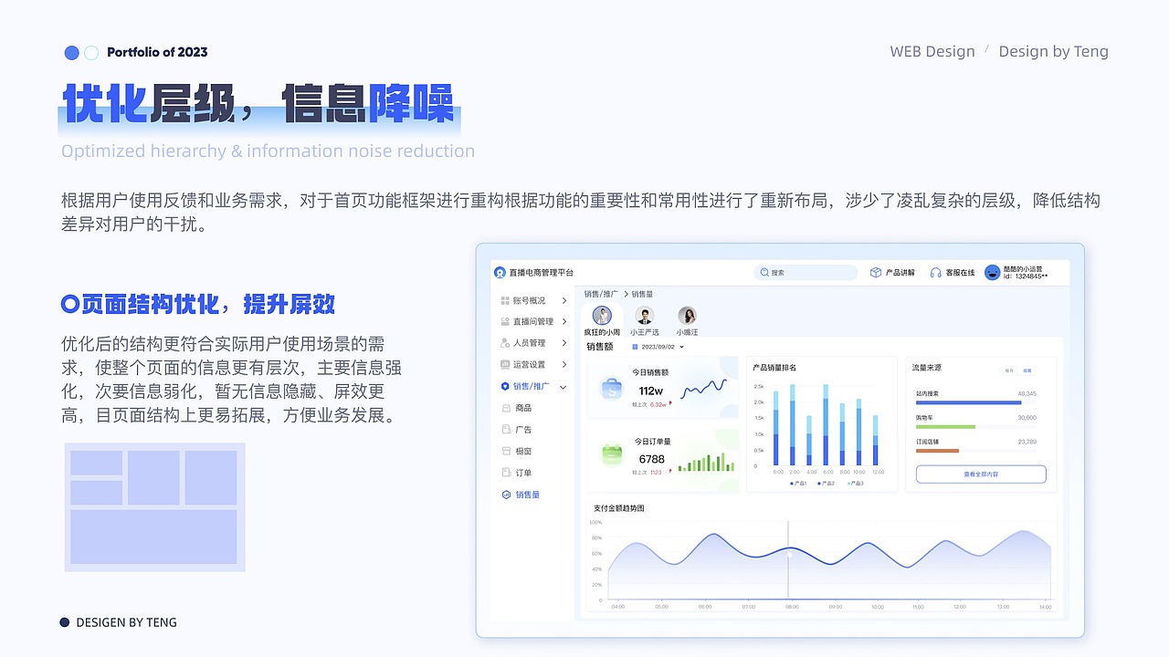
Task: Click into the 搜索 input field
Action: pos(806,273)
